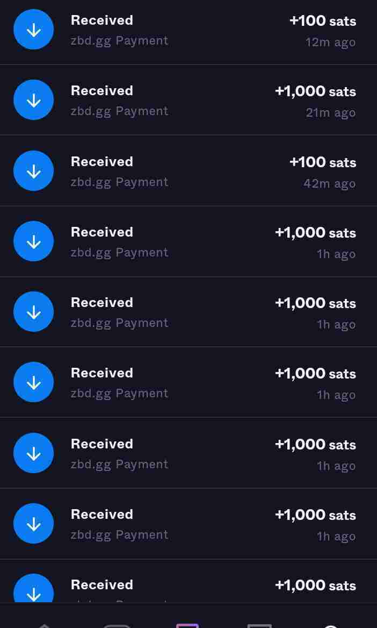The height and width of the screenshot is (628, 377).
Task: Click the 12m ago timestamp
Action: pos(330,42)
